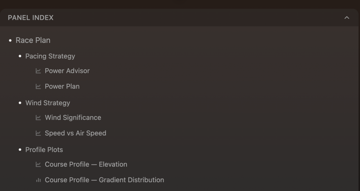Go to the Wind Significance panel
This screenshot has width=360, height=191.
[73, 118]
